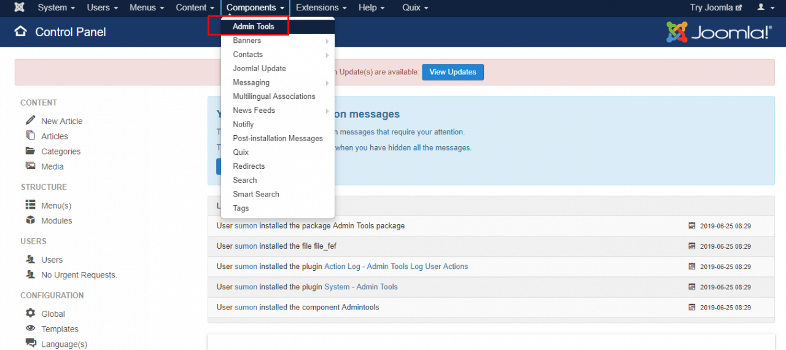Viewport: 786px width, 350px height.
Task: Open the Extensions dropdown menu
Action: pos(321,7)
